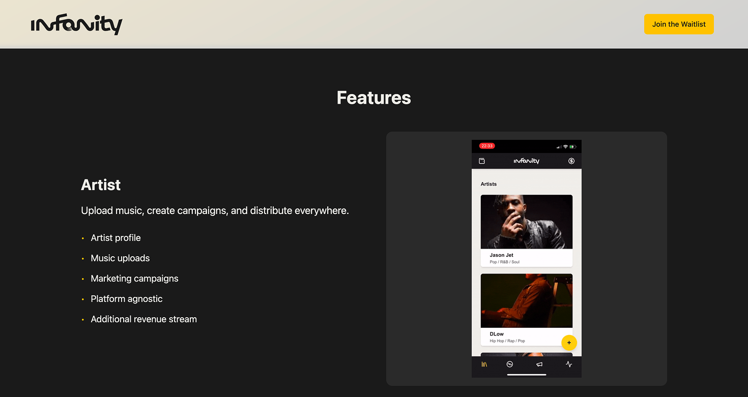Open the megaphone campaigns tab

coord(539,364)
